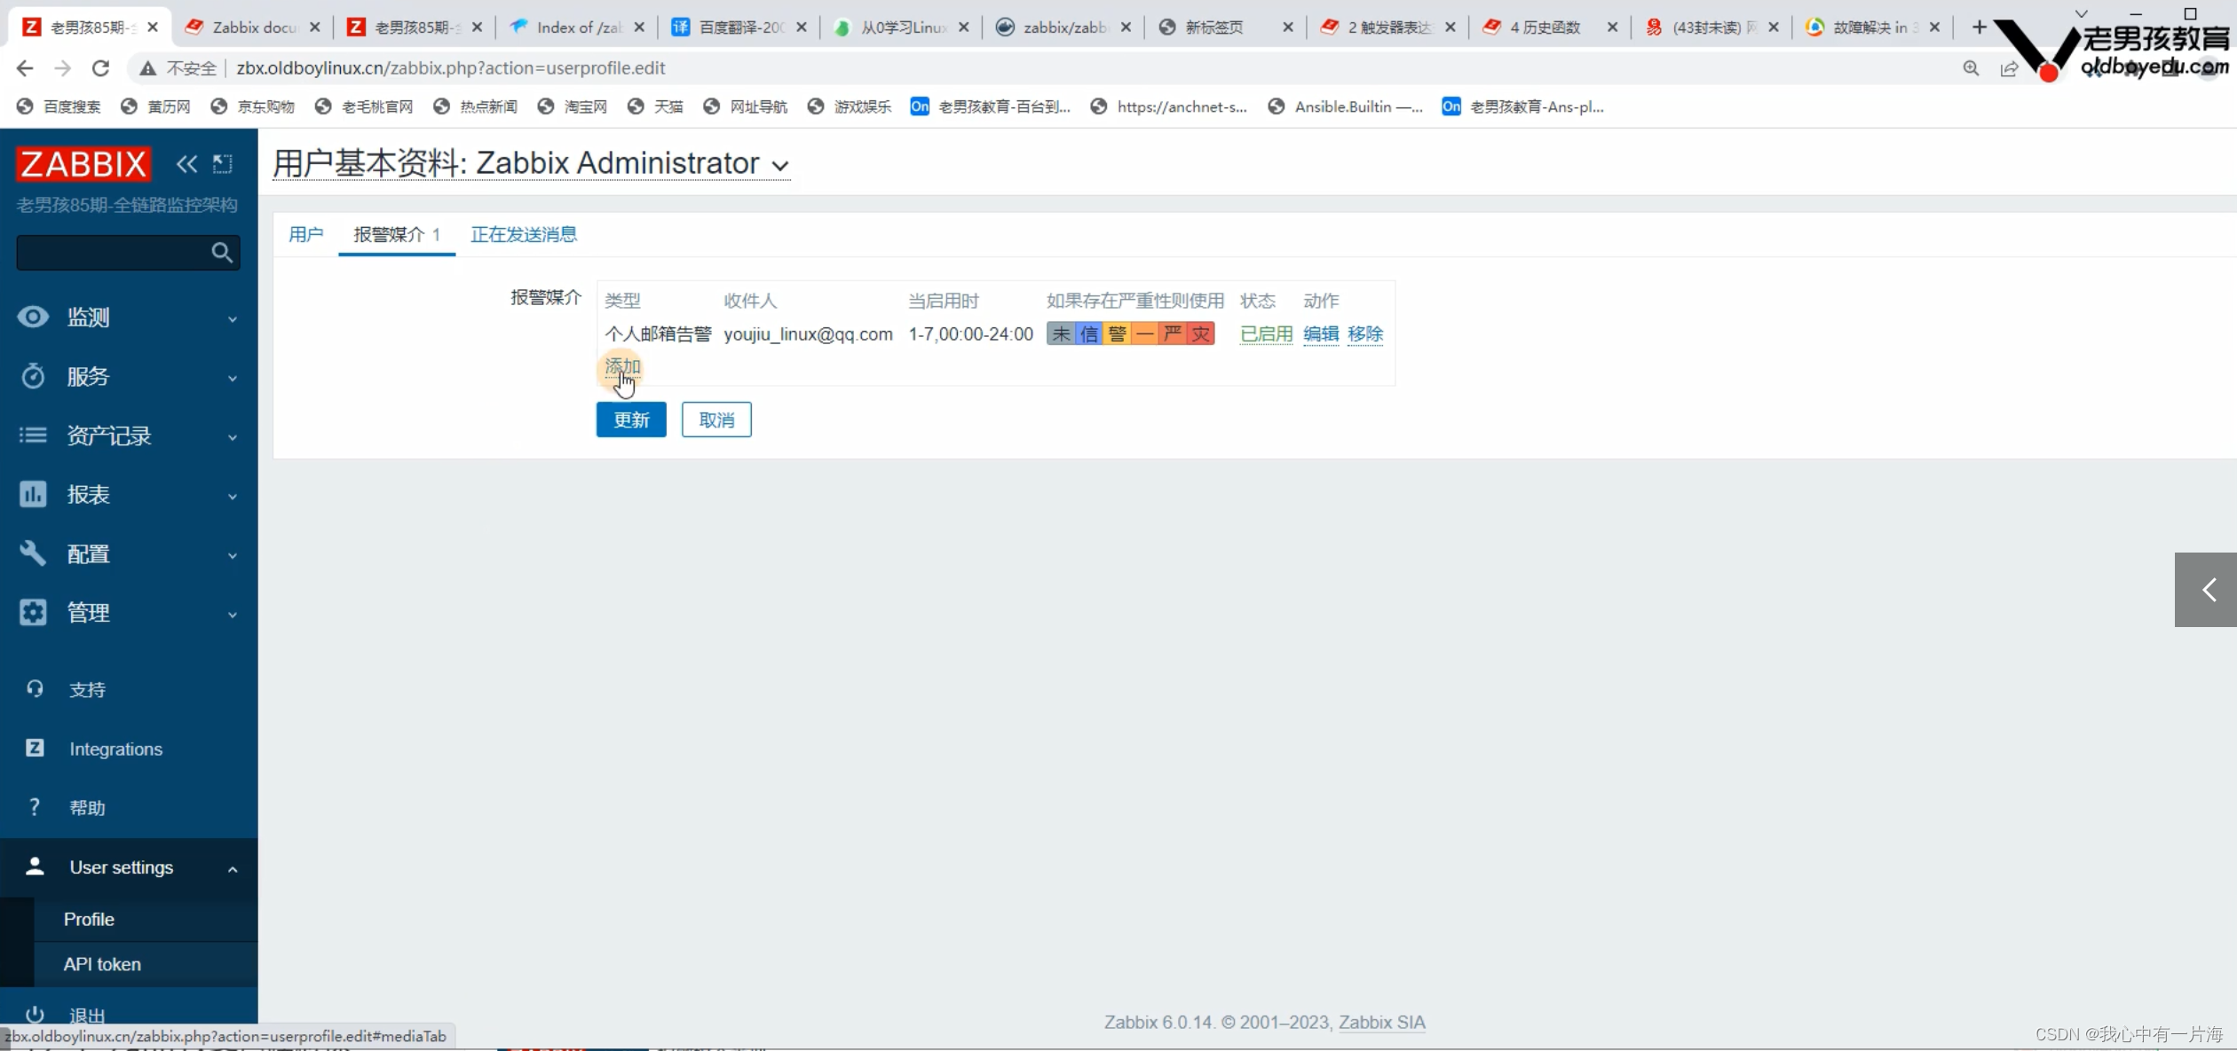Click the share page icon in address bar
Image resolution: width=2237 pixels, height=1051 pixels.
click(x=2009, y=68)
